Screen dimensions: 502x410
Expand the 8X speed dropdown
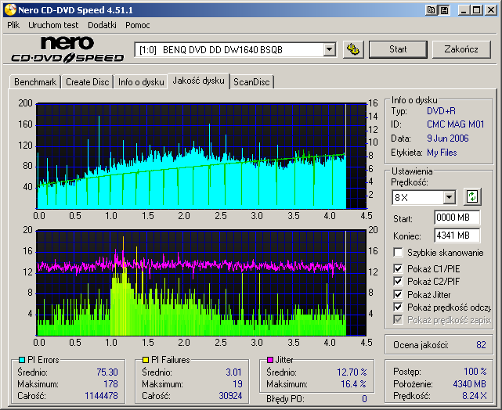449,197
